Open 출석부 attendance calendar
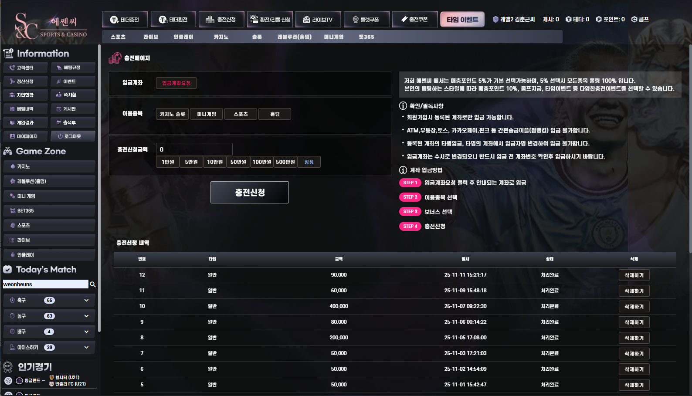 (72, 123)
